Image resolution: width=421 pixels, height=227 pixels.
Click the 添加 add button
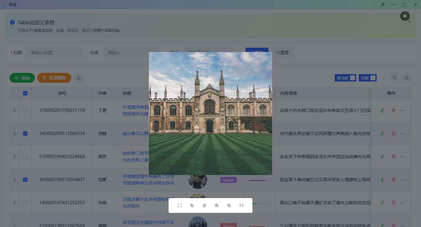pyautogui.click(x=22, y=78)
